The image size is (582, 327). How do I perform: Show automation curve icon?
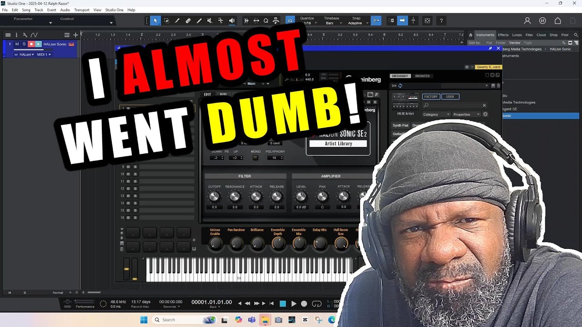(x=34, y=35)
